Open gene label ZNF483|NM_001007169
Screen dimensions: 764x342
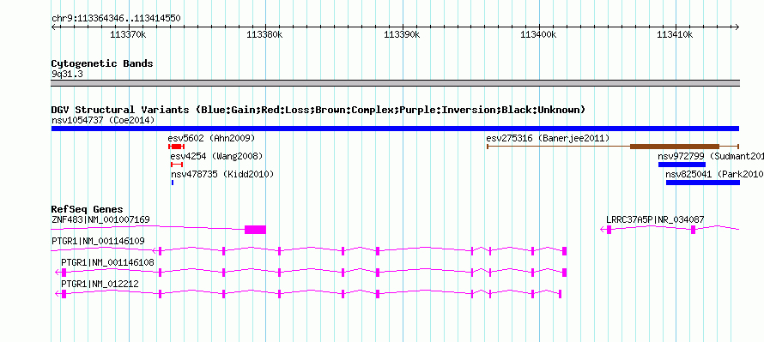(x=100, y=220)
